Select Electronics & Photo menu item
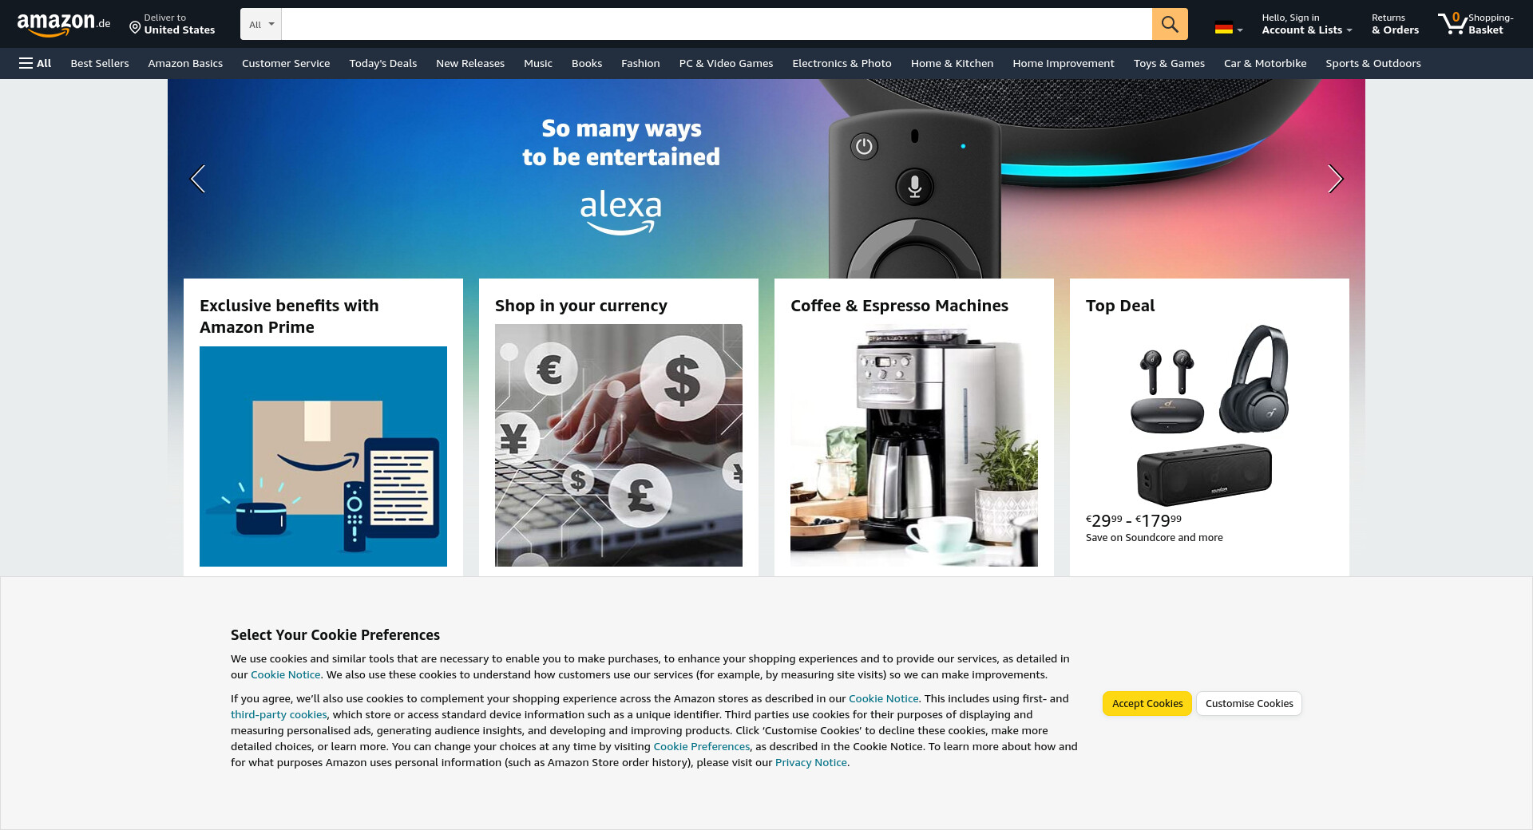The height and width of the screenshot is (830, 1533). pos(842,63)
